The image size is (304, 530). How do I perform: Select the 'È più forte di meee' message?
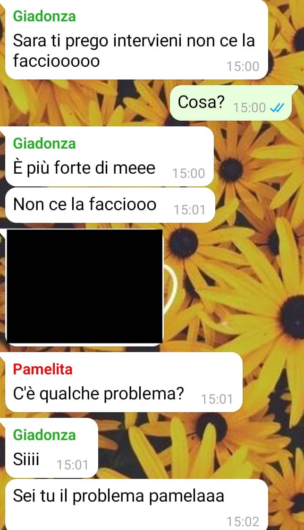tap(110, 157)
